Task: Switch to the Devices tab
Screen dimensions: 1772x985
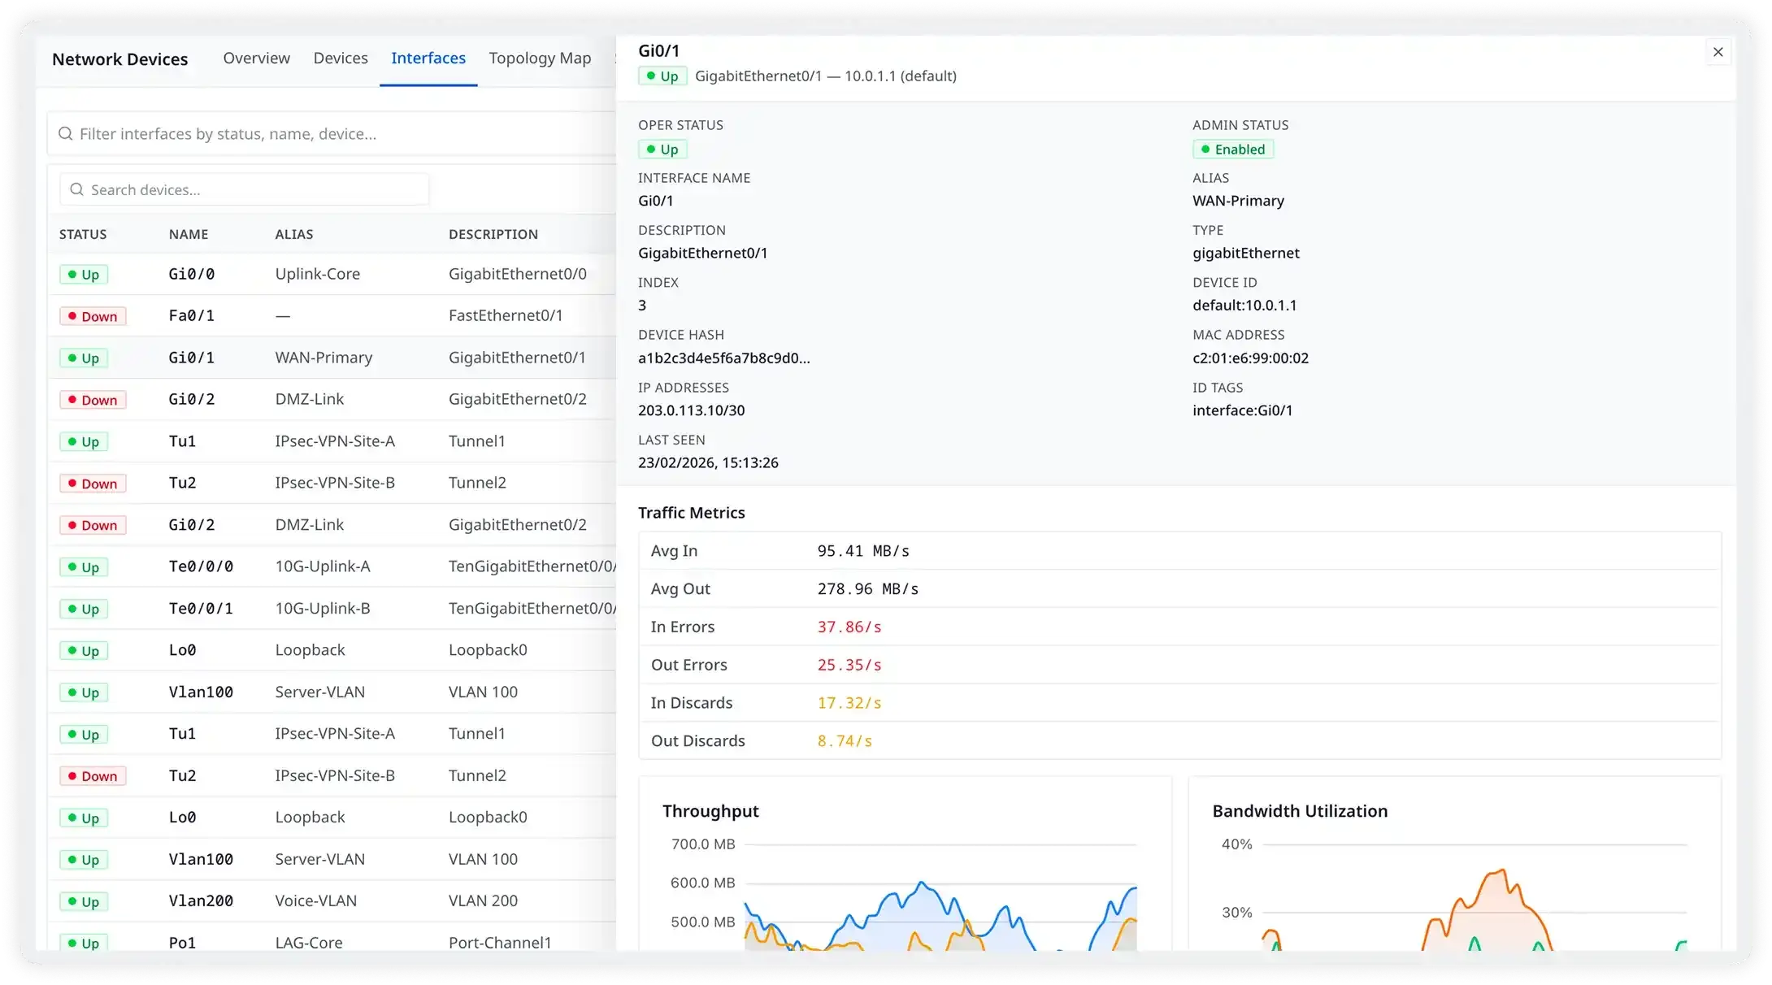Action: (341, 58)
